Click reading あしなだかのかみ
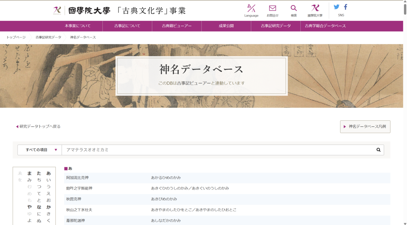This screenshot has height=225, width=407. pos(166,221)
